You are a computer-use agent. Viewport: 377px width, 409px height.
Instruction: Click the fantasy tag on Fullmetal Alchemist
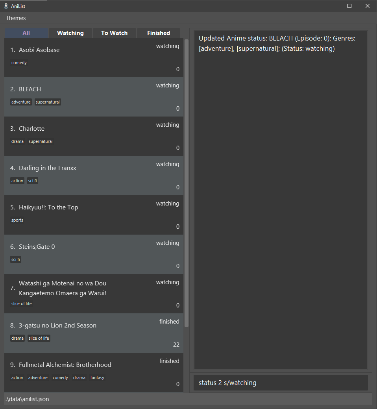coord(97,378)
